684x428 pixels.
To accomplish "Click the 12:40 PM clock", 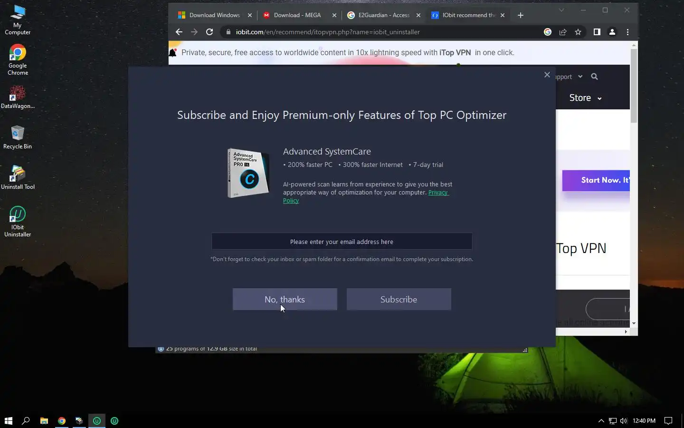I will [644, 420].
